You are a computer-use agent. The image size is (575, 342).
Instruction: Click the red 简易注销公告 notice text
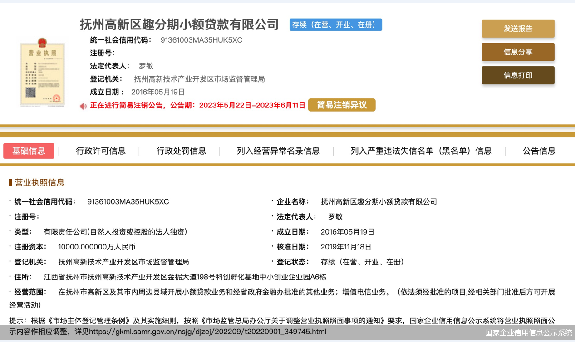pos(197,106)
